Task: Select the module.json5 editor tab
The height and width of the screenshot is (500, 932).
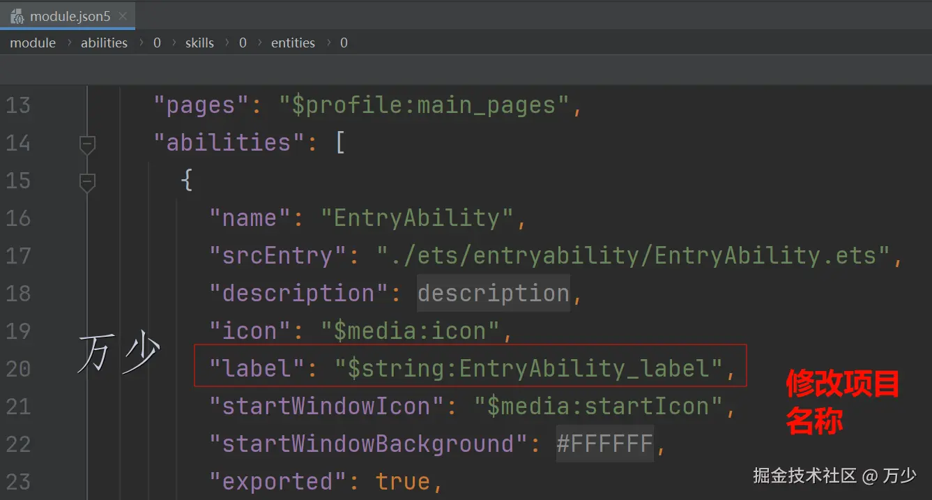Action: point(67,15)
